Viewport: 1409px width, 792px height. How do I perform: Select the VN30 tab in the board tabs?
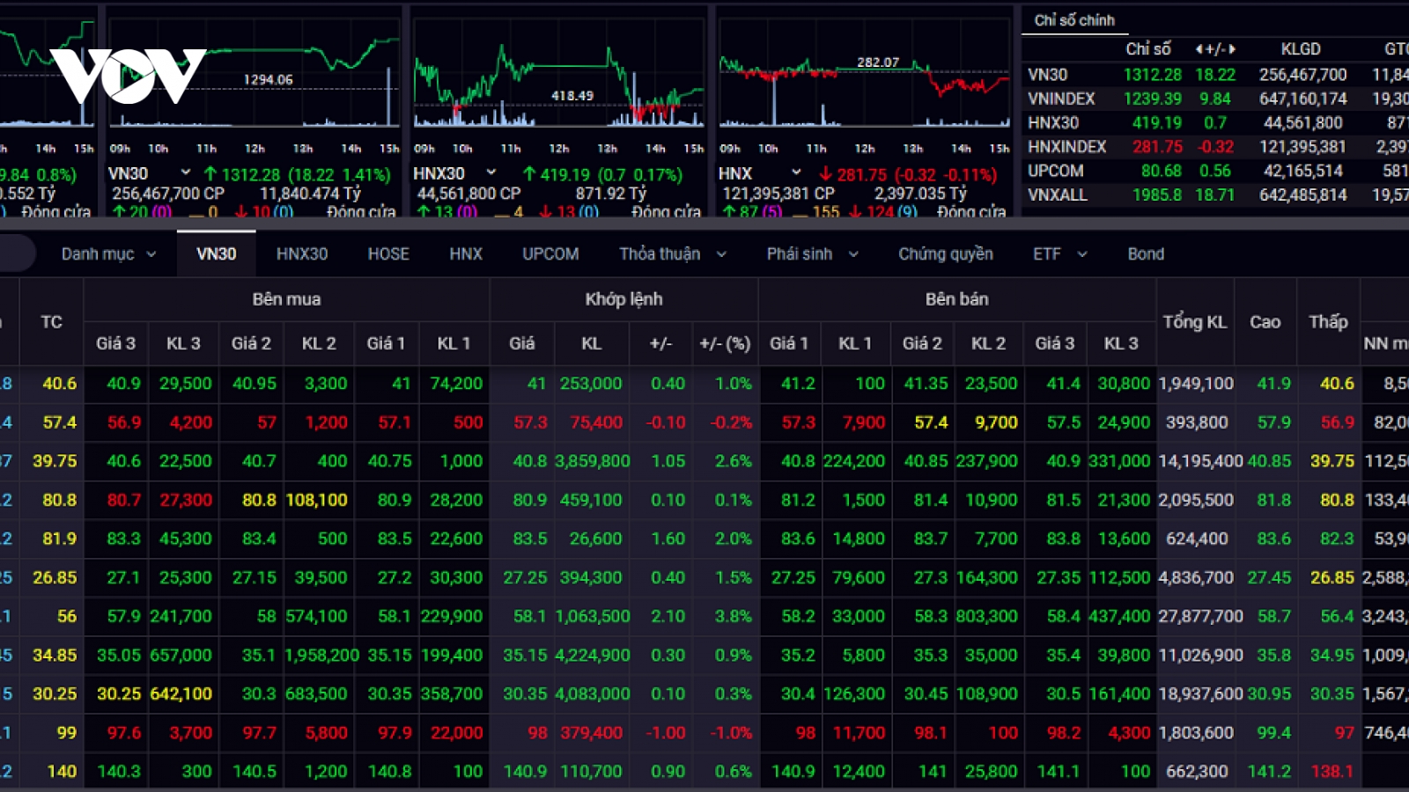click(217, 254)
